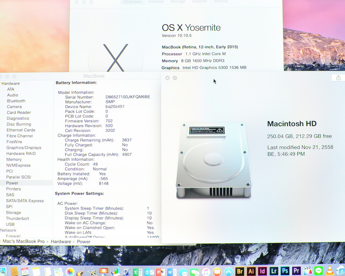Launch Adobe InDesign from the Dock
This screenshot has height=276, width=345.
(x=262, y=271)
